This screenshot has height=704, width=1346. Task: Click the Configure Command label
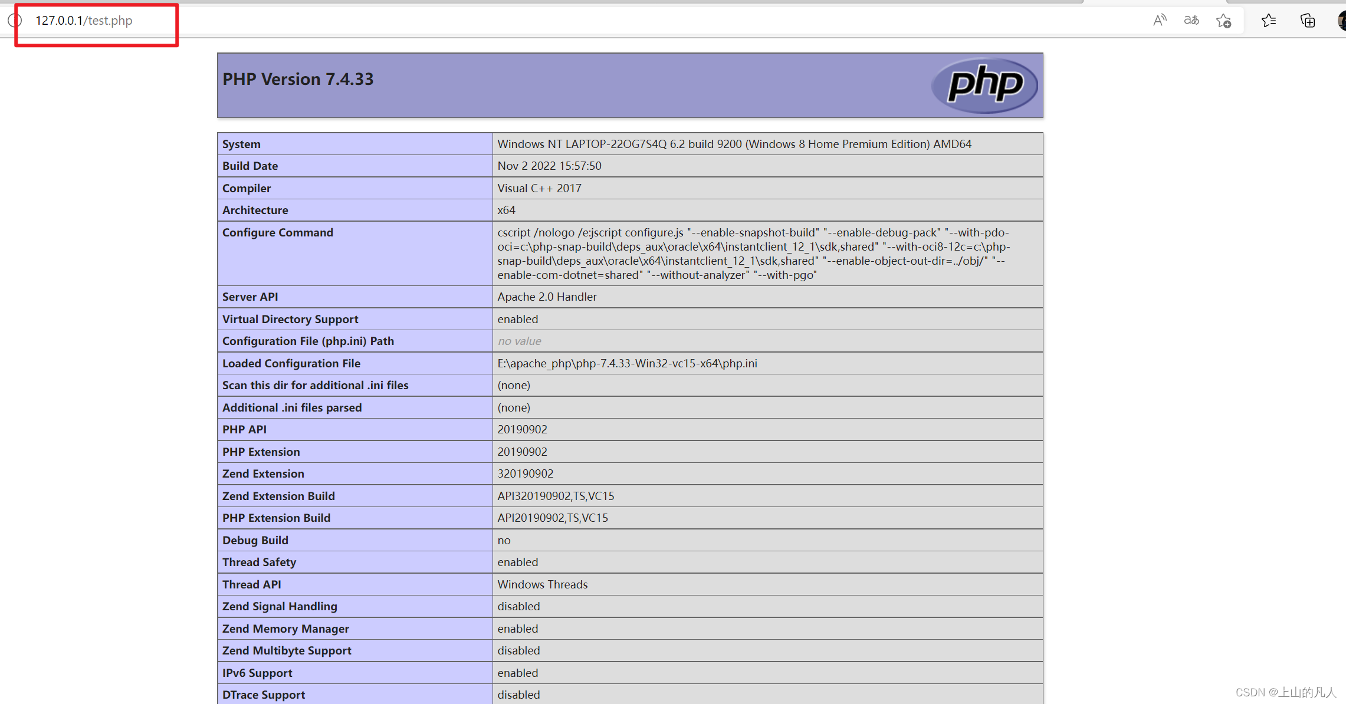[x=278, y=232]
